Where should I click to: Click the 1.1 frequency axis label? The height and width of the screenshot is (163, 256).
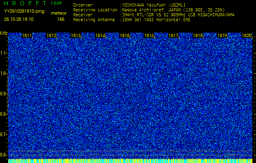coord(3,53)
